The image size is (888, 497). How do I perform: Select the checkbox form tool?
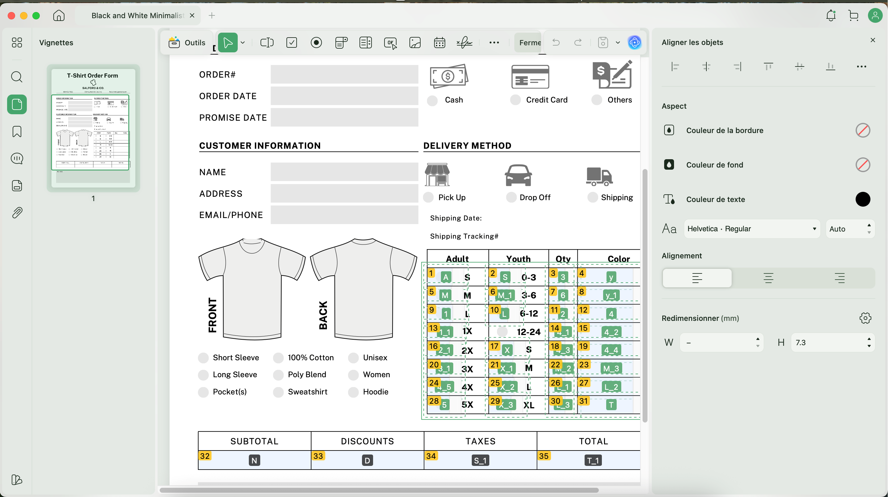[x=292, y=43]
